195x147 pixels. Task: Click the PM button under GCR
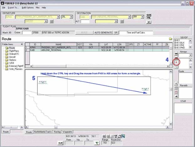(149, 18)
